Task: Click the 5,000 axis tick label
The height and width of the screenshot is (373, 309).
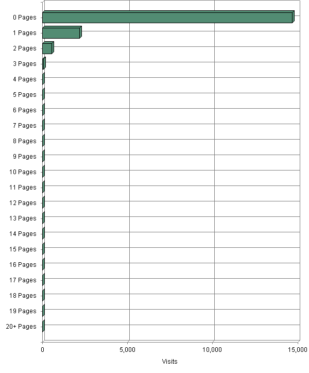Action: tap(127, 350)
